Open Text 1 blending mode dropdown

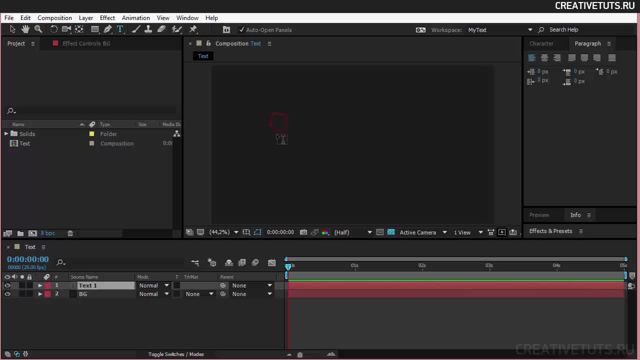tap(154, 285)
